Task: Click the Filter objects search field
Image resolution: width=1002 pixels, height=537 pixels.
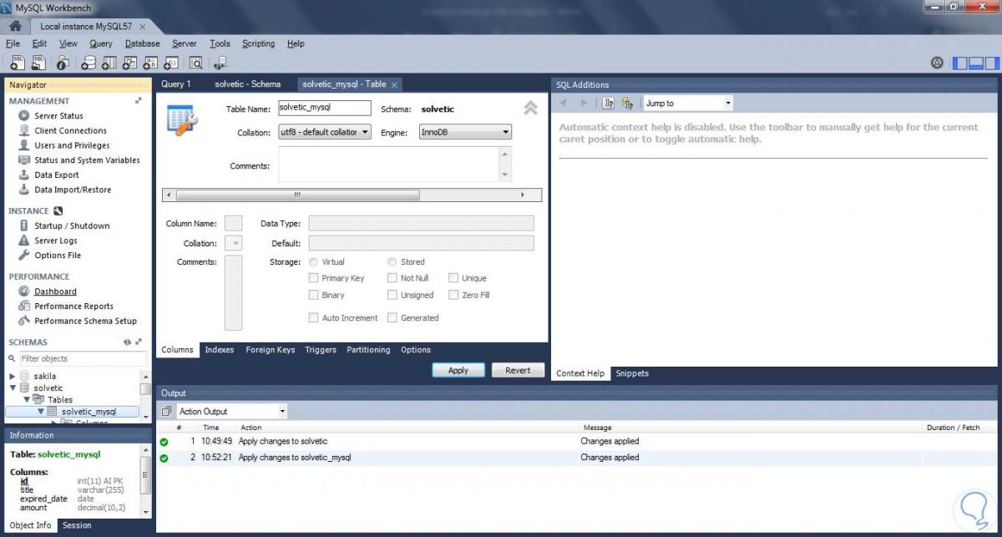Action: coord(82,358)
